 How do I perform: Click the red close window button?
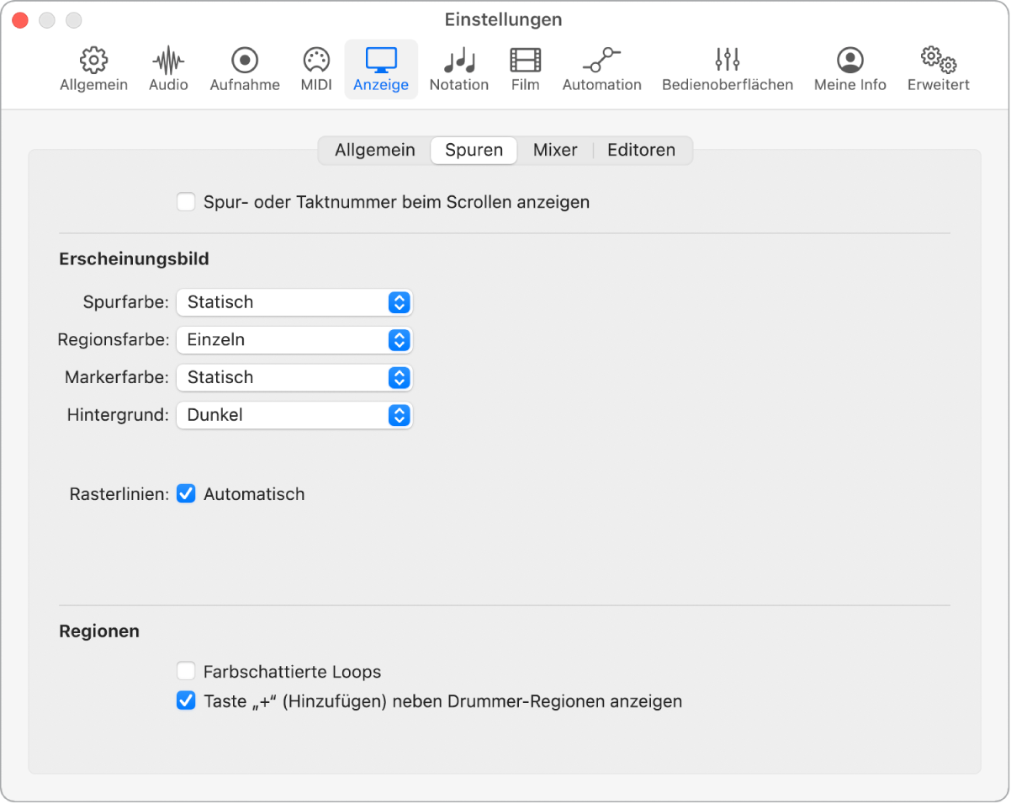click(x=20, y=19)
